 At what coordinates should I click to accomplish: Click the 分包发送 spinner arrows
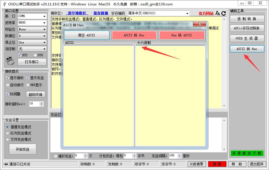click(135, 156)
